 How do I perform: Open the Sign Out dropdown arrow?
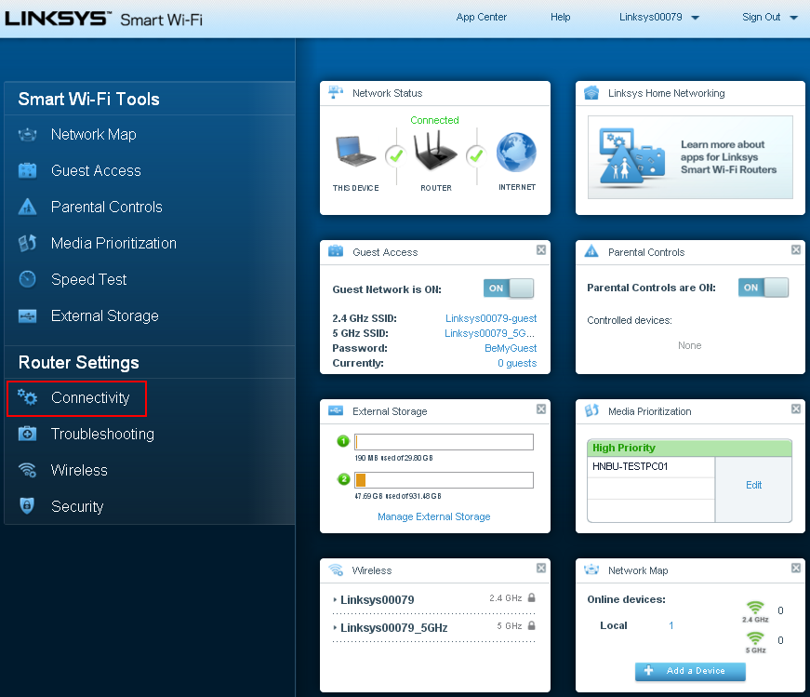(x=794, y=18)
